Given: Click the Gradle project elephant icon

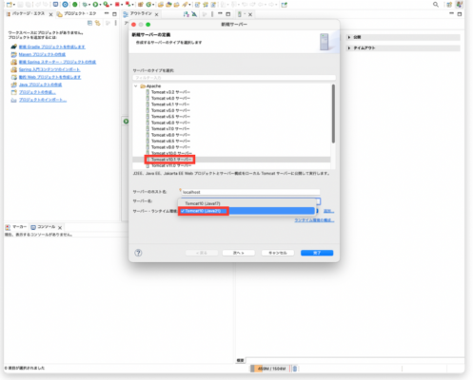Looking at the screenshot, I should click(13, 47).
